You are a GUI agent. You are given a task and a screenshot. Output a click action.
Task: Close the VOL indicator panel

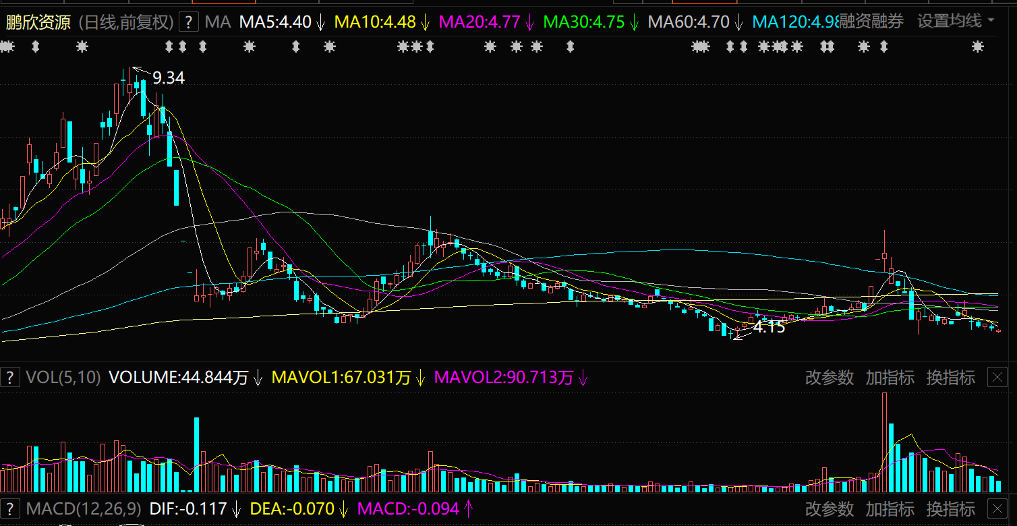997,378
